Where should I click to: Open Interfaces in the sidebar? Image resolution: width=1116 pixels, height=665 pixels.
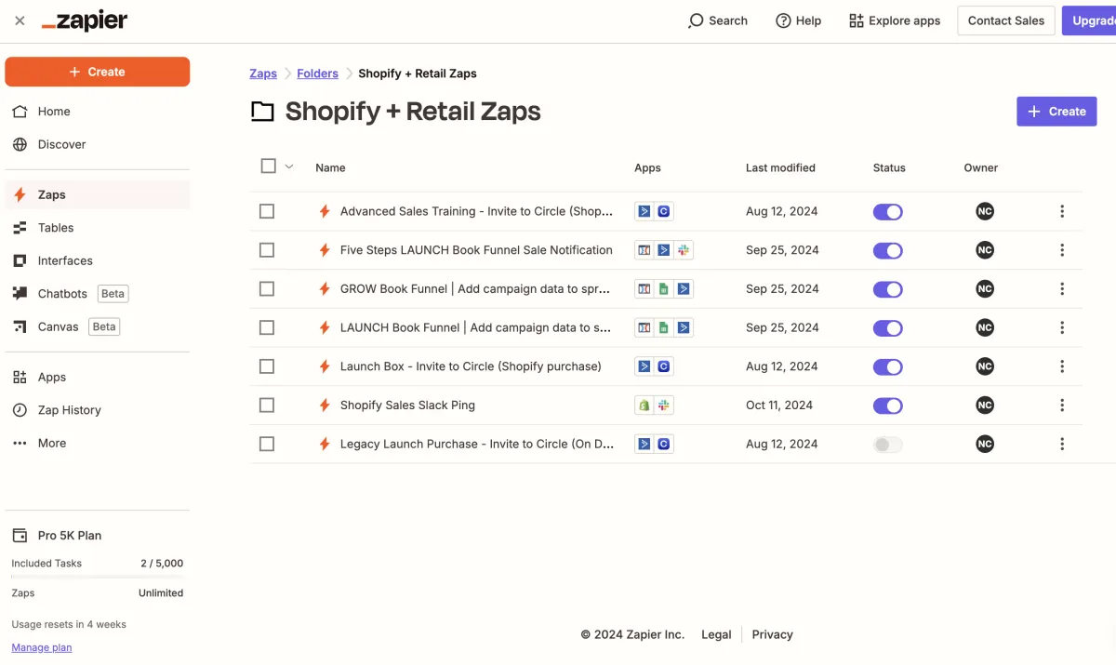click(98, 260)
